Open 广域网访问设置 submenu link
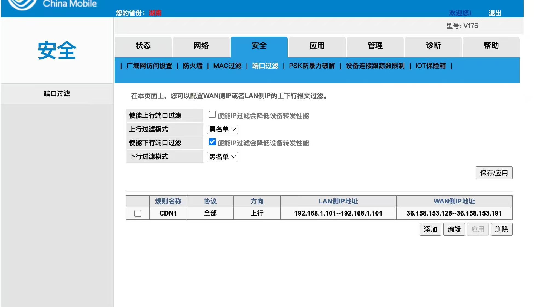The height and width of the screenshot is (307, 549). pos(149,66)
